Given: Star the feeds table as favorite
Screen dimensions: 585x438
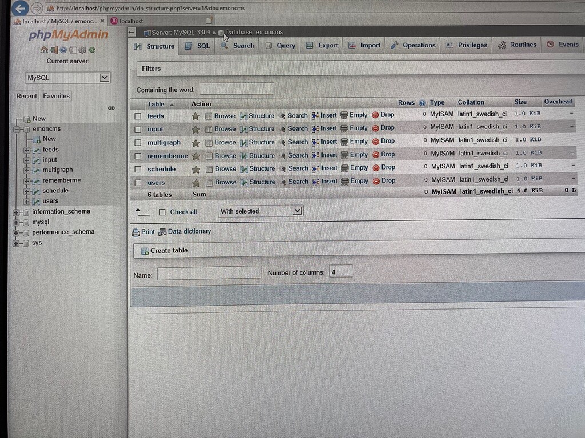Looking at the screenshot, I should tap(196, 115).
